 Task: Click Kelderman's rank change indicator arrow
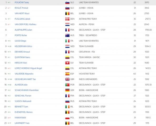pyautogui.click(x=8, y=46)
